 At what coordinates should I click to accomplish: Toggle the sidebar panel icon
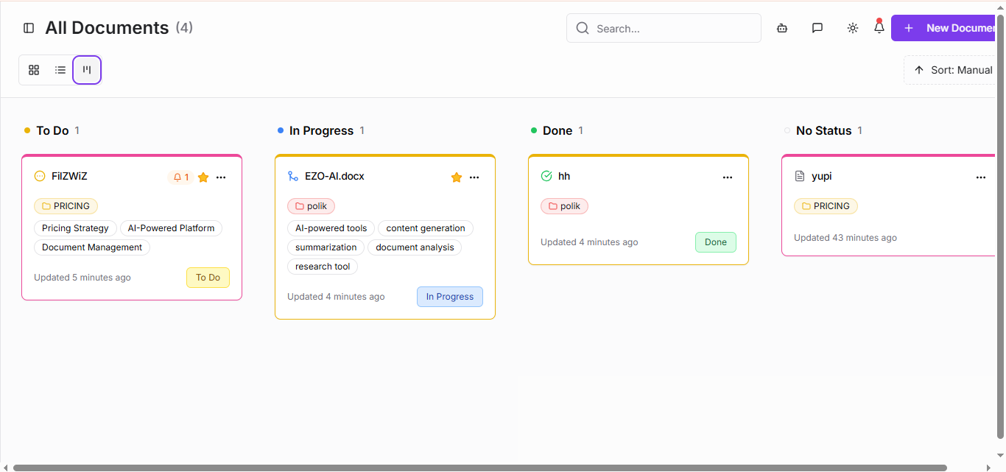(29, 28)
